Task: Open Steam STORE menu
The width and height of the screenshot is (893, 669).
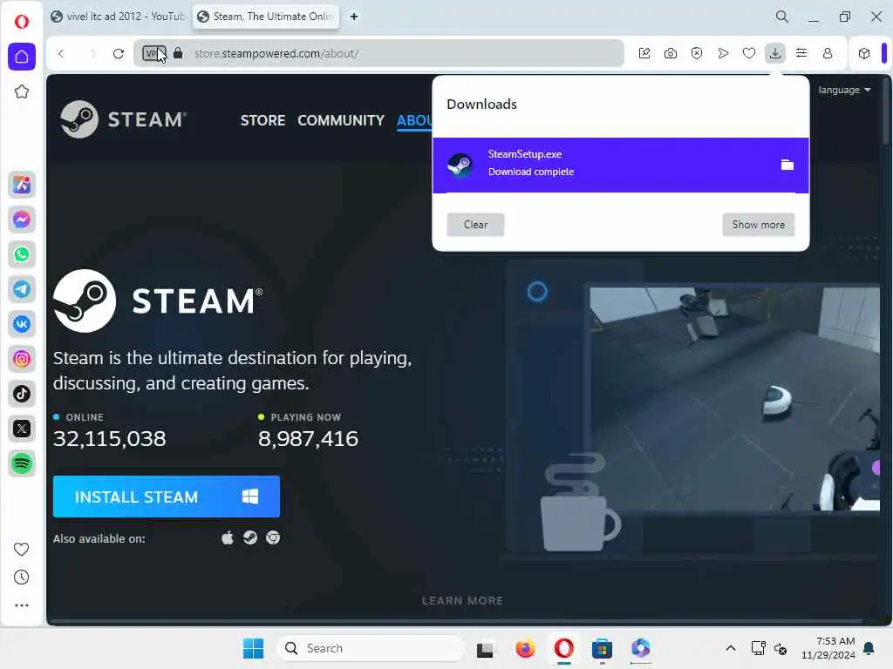Action: click(x=262, y=120)
